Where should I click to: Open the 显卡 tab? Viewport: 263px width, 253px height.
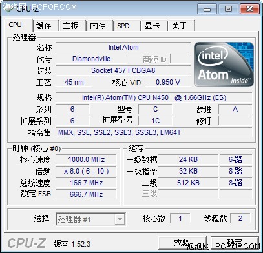[x=154, y=26]
